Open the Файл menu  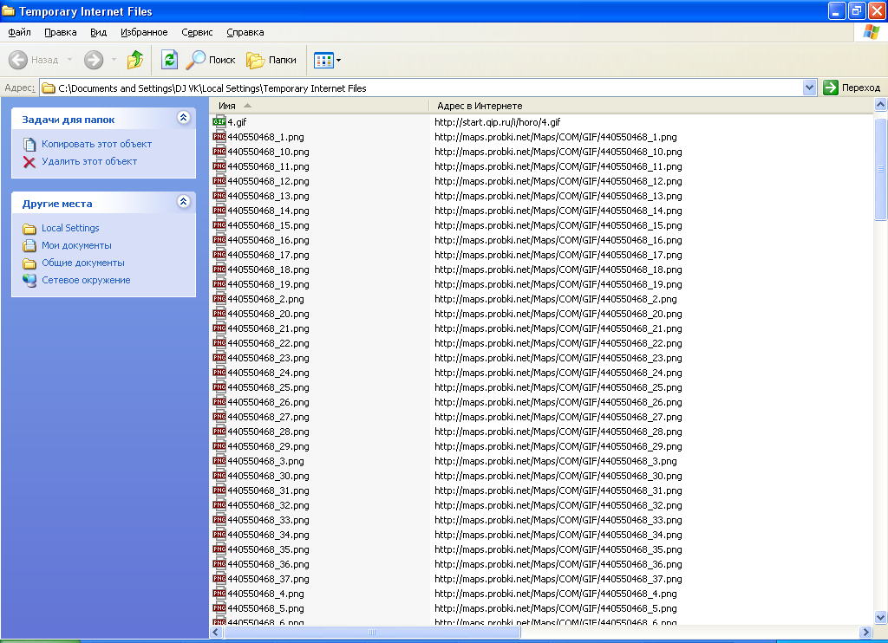click(19, 32)
